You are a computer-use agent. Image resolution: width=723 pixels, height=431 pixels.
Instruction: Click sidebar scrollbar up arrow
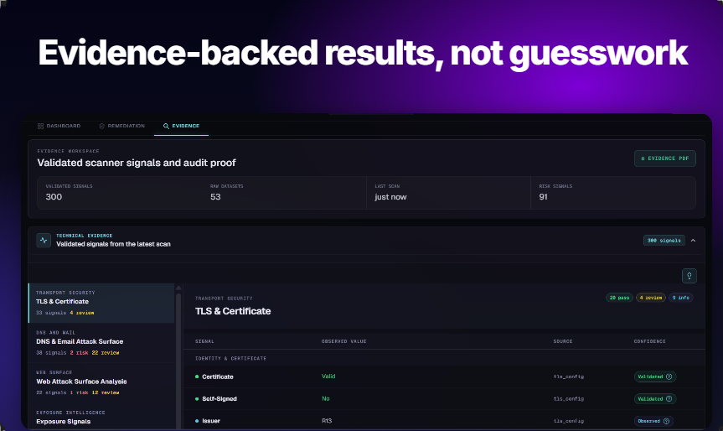pyautogui.click(x=179, y=288)
